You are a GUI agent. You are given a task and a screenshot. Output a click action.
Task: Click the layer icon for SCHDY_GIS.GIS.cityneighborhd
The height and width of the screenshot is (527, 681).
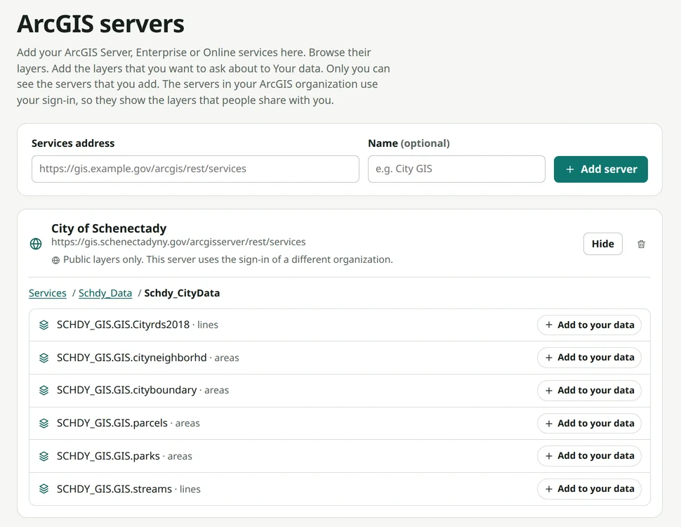tap(44, 358)
